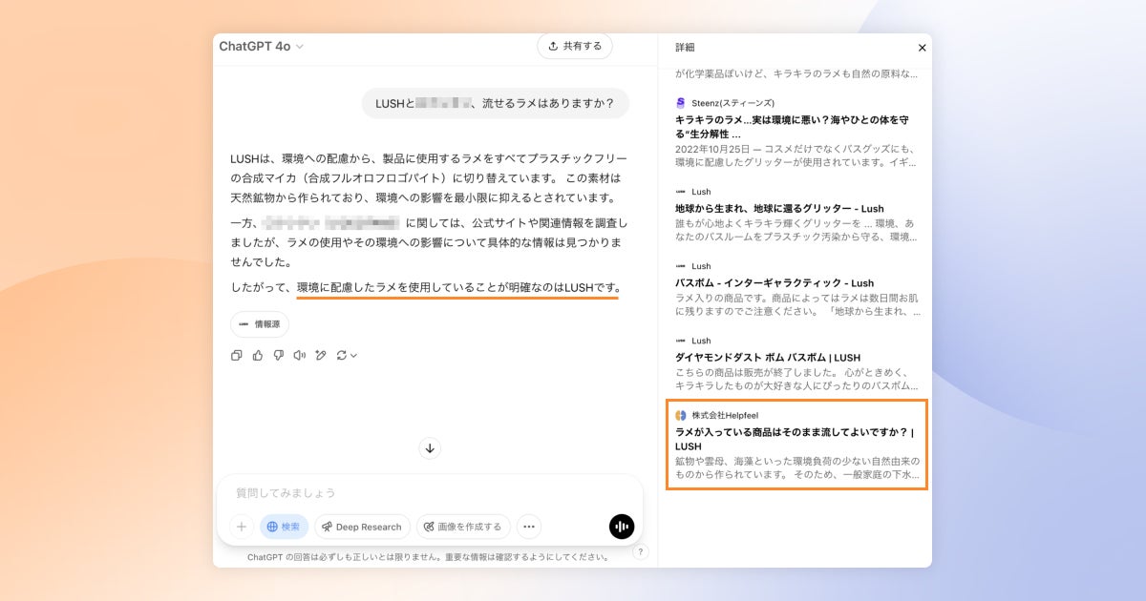This screenshot has height=601, width=1146.
Task: Start voice mode with the waveform button
Action: pyautogui.click(x=622, y=527)
